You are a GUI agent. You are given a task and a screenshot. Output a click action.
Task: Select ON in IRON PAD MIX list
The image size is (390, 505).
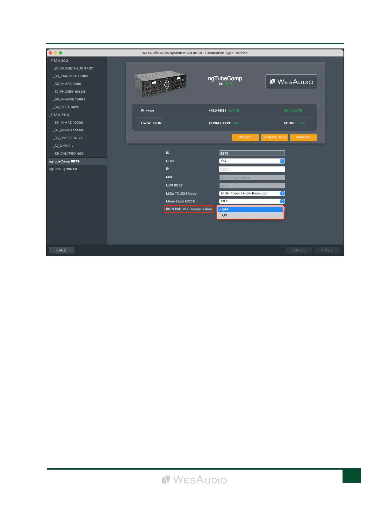click(x=250, y=216)
